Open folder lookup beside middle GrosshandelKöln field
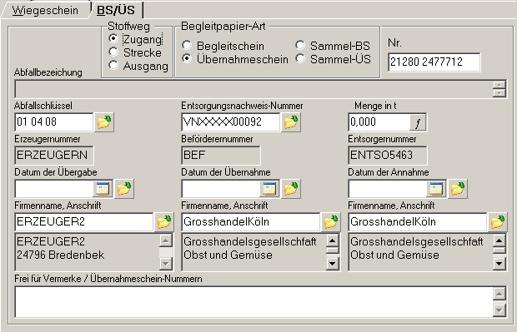The image size is (517, 332). tap(331, 222)
